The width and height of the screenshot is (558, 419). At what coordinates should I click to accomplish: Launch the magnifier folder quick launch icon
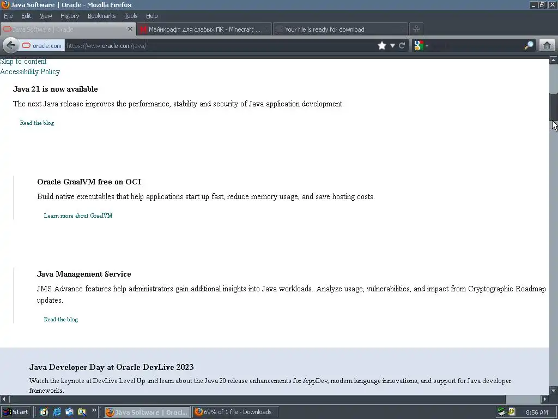coord(82,412)
